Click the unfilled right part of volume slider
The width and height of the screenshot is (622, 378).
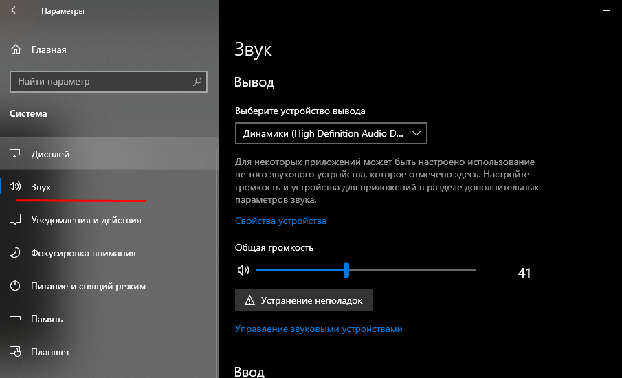tap(412, 270)
